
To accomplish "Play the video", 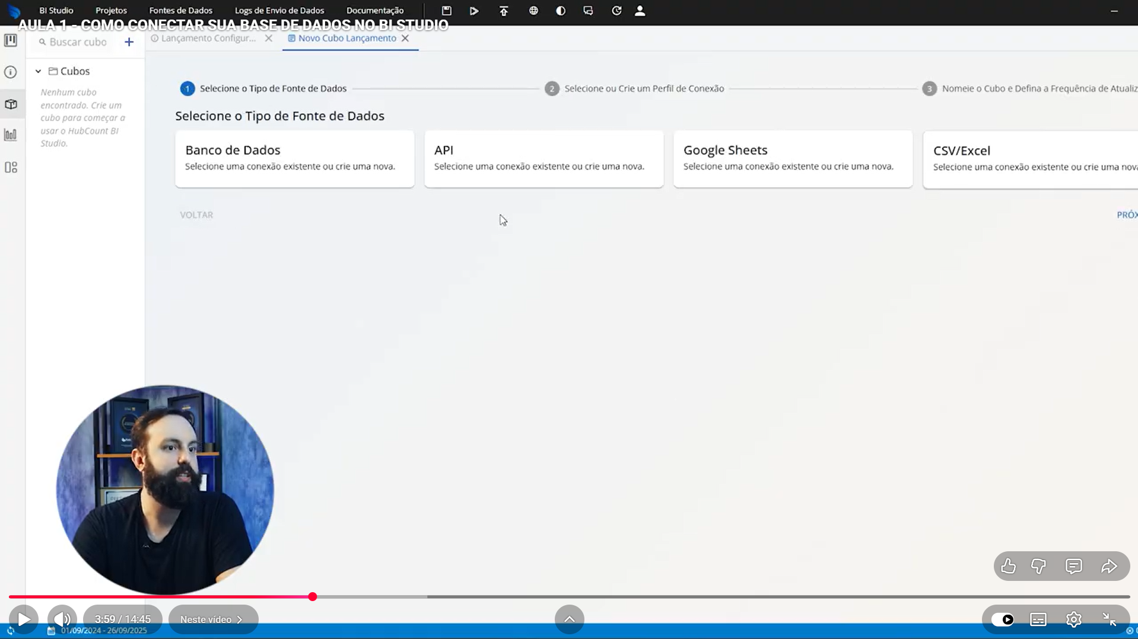I will point(24,619).
